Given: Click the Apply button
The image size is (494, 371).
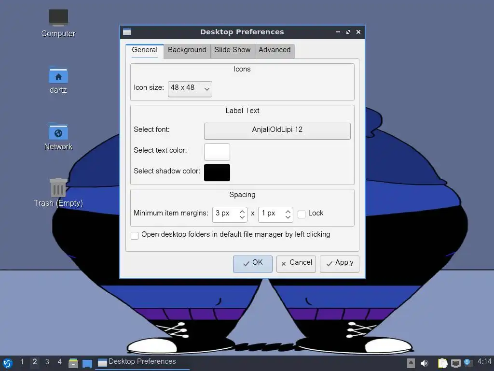Looking at the screenshot, I should [x=340, y=264].
